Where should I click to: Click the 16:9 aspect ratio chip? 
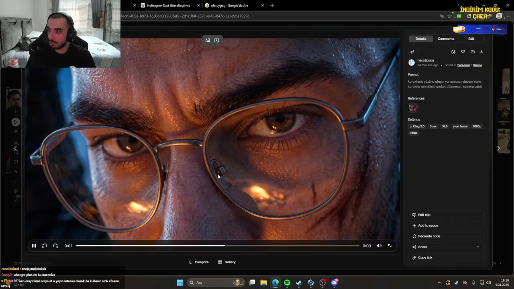click(445, 126)
